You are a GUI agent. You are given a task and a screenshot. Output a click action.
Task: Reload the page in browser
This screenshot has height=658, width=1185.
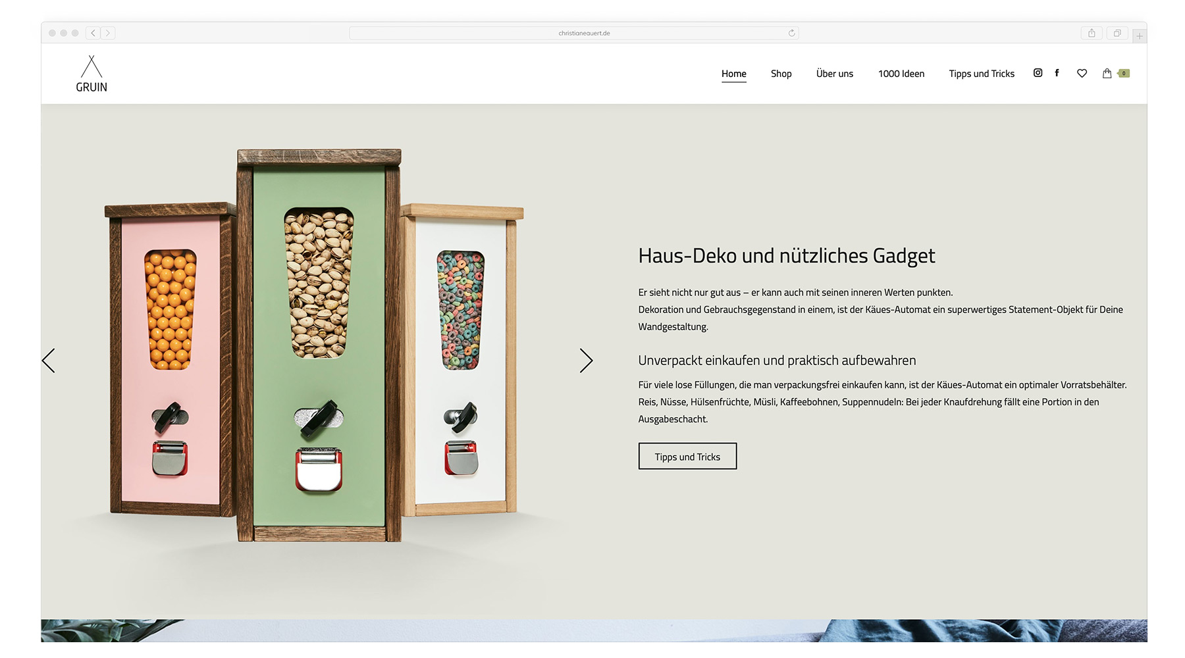click(x=791, y=33)
